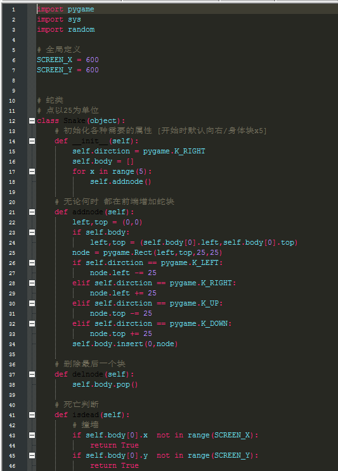338x471 pixels.
Task: Fold the isdead method definition
Action: point(32,415)
